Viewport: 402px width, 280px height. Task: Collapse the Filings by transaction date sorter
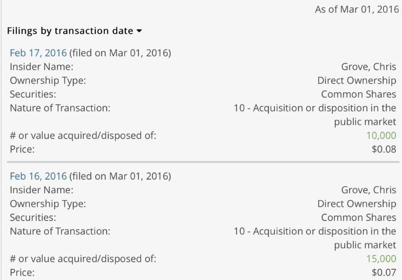[72, 31]
